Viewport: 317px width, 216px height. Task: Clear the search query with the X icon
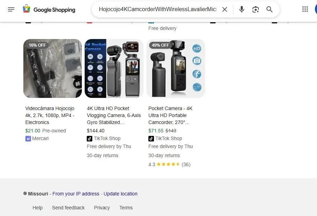pyautogui.click(x=225, y=9)
